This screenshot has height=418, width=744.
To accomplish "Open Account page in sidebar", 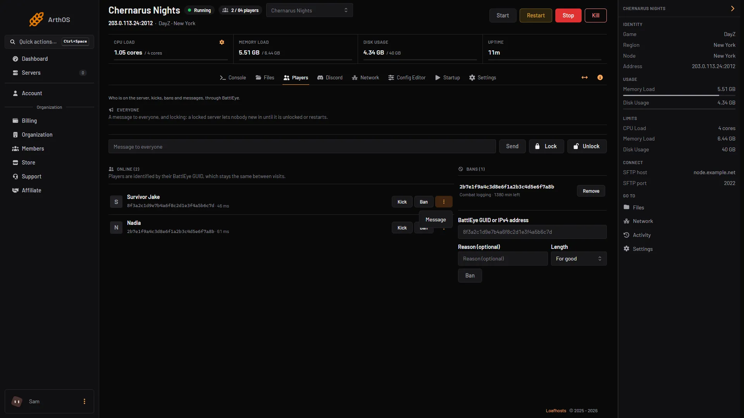I will (49, 93).
